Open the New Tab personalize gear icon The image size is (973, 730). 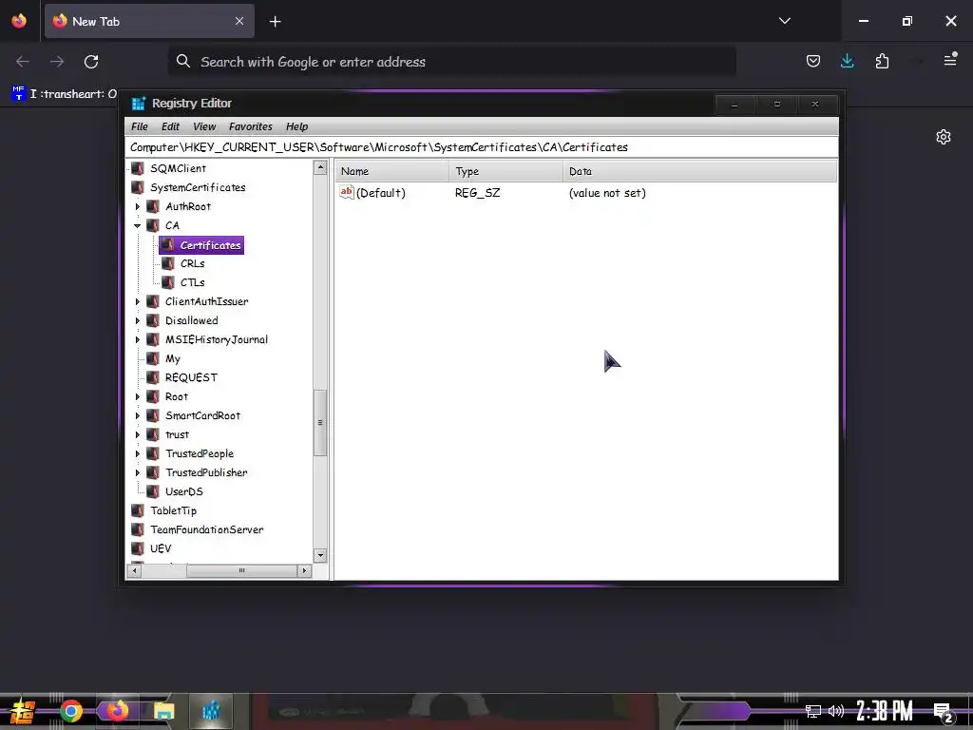(x=944, y=137)
